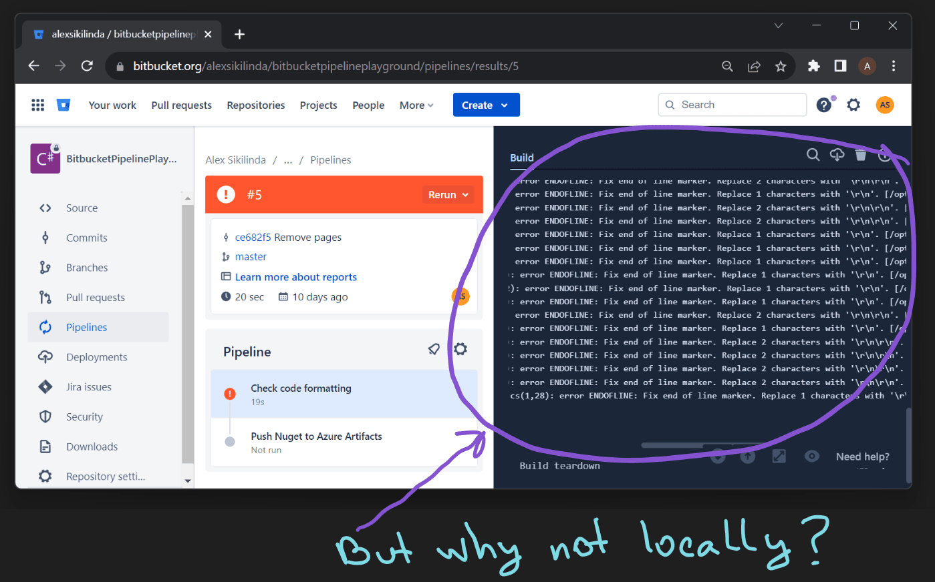
Task: Open pipeline notifications bell icon
Action: [434, 349]
